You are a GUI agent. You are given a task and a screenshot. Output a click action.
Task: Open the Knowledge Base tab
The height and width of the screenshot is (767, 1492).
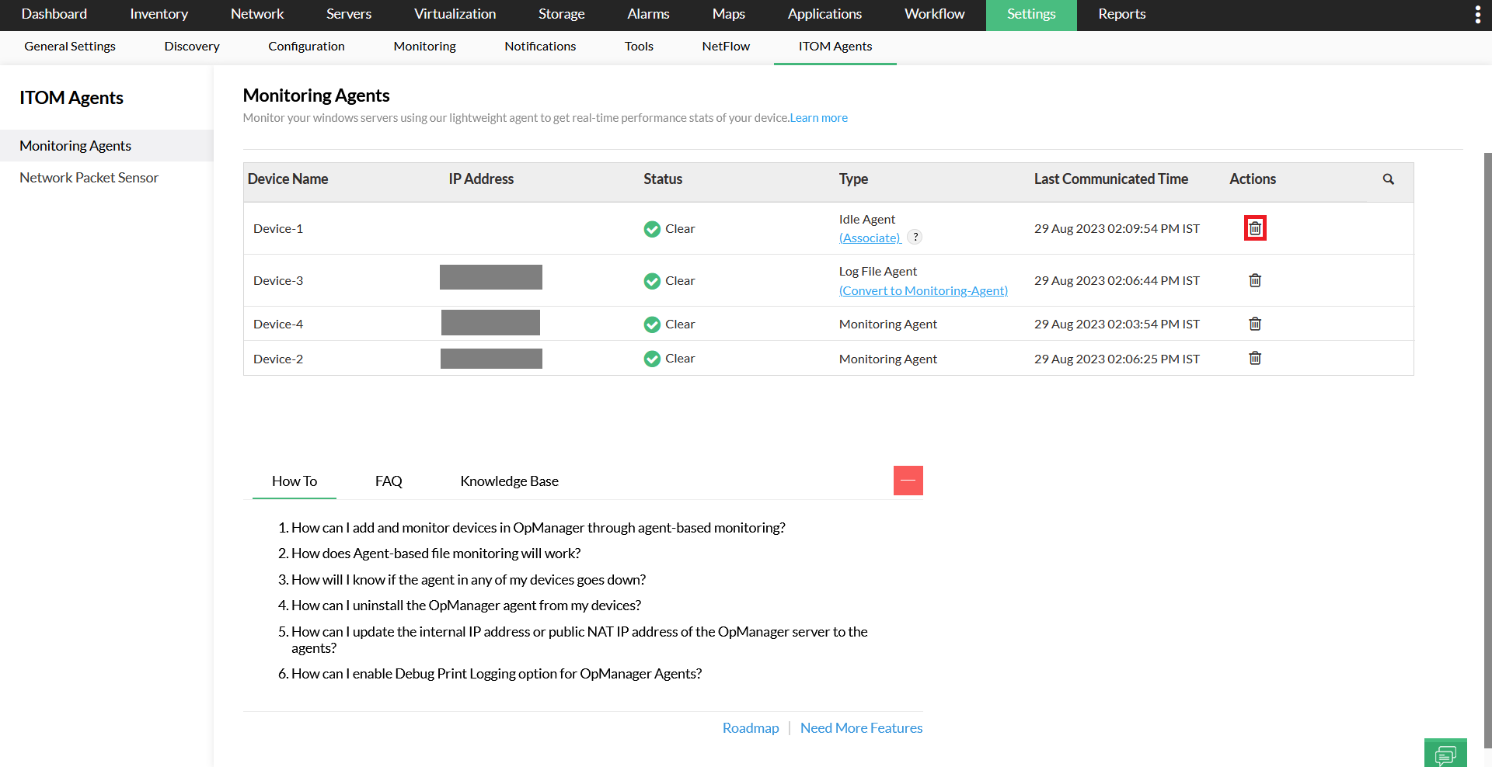(x=509, y=481)
